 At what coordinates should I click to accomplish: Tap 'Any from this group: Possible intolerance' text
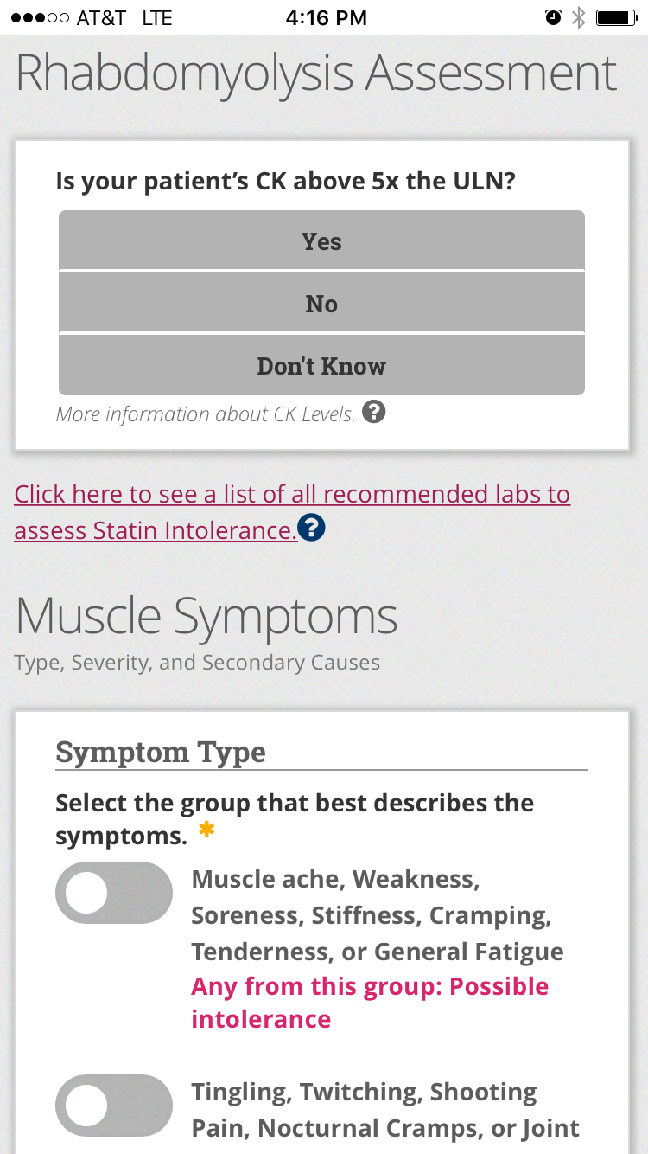tap(370, 1003)
